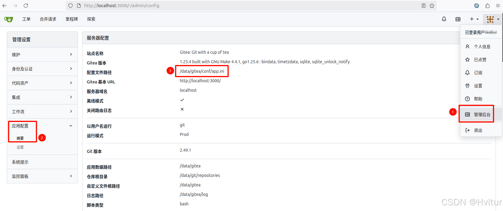Choose 已点赞 from the user menu
The image size is (503, 211).
[x=481, y=60]
